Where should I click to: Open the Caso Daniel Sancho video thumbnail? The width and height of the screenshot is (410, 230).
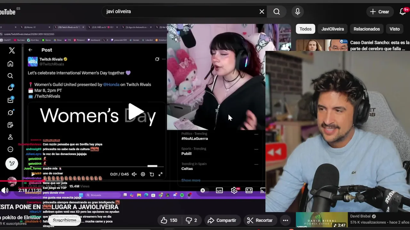click(322, 45)
